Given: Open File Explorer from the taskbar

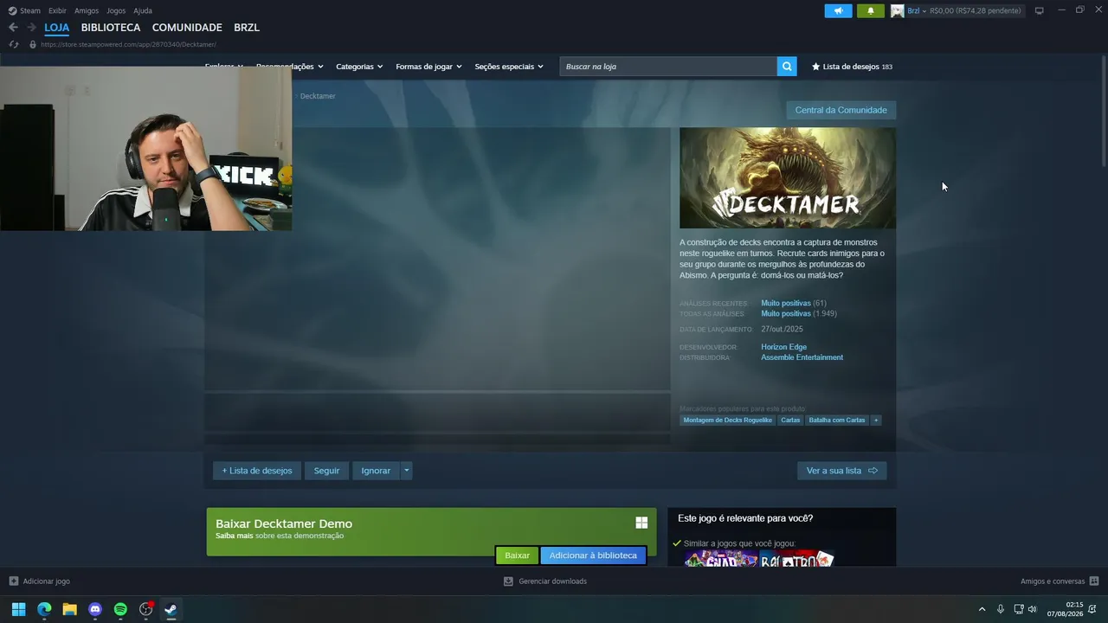Looking at the screenshot, I should click(69, 609).
